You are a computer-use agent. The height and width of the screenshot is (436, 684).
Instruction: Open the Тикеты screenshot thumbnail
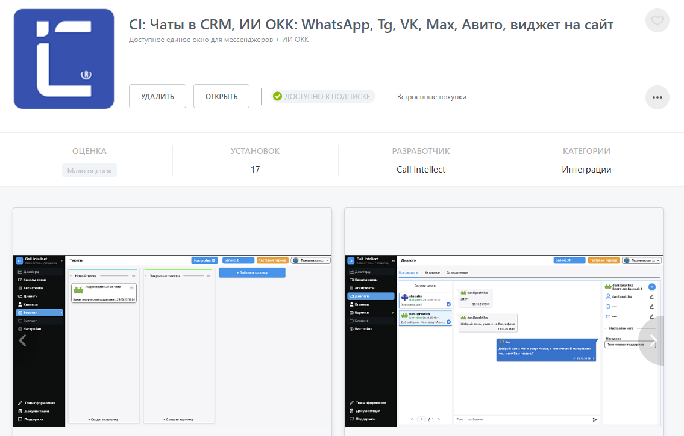pos(172,322)
